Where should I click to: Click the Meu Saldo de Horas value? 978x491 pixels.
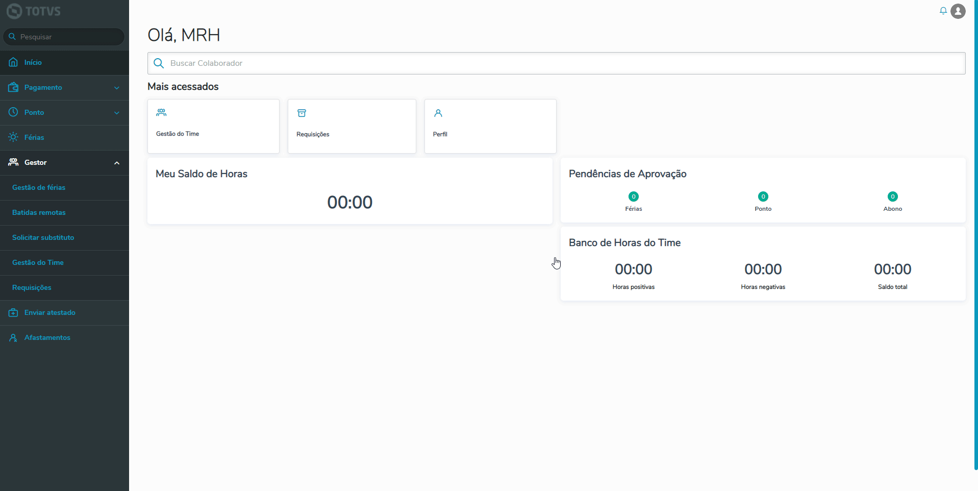(x=350, y=202)
